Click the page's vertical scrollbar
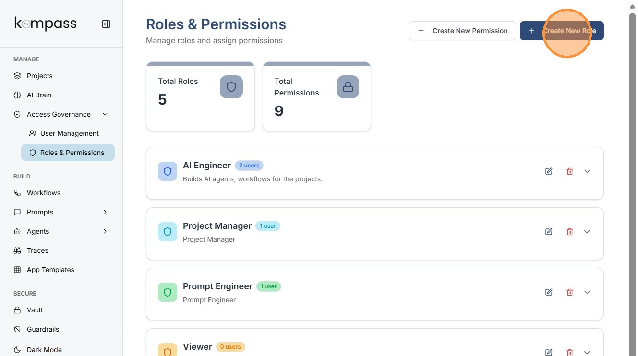The image size is (638, 356). 632,182
